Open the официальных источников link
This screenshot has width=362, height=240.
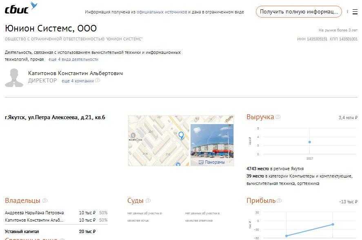pyautogui.click(x=162, y=12)
